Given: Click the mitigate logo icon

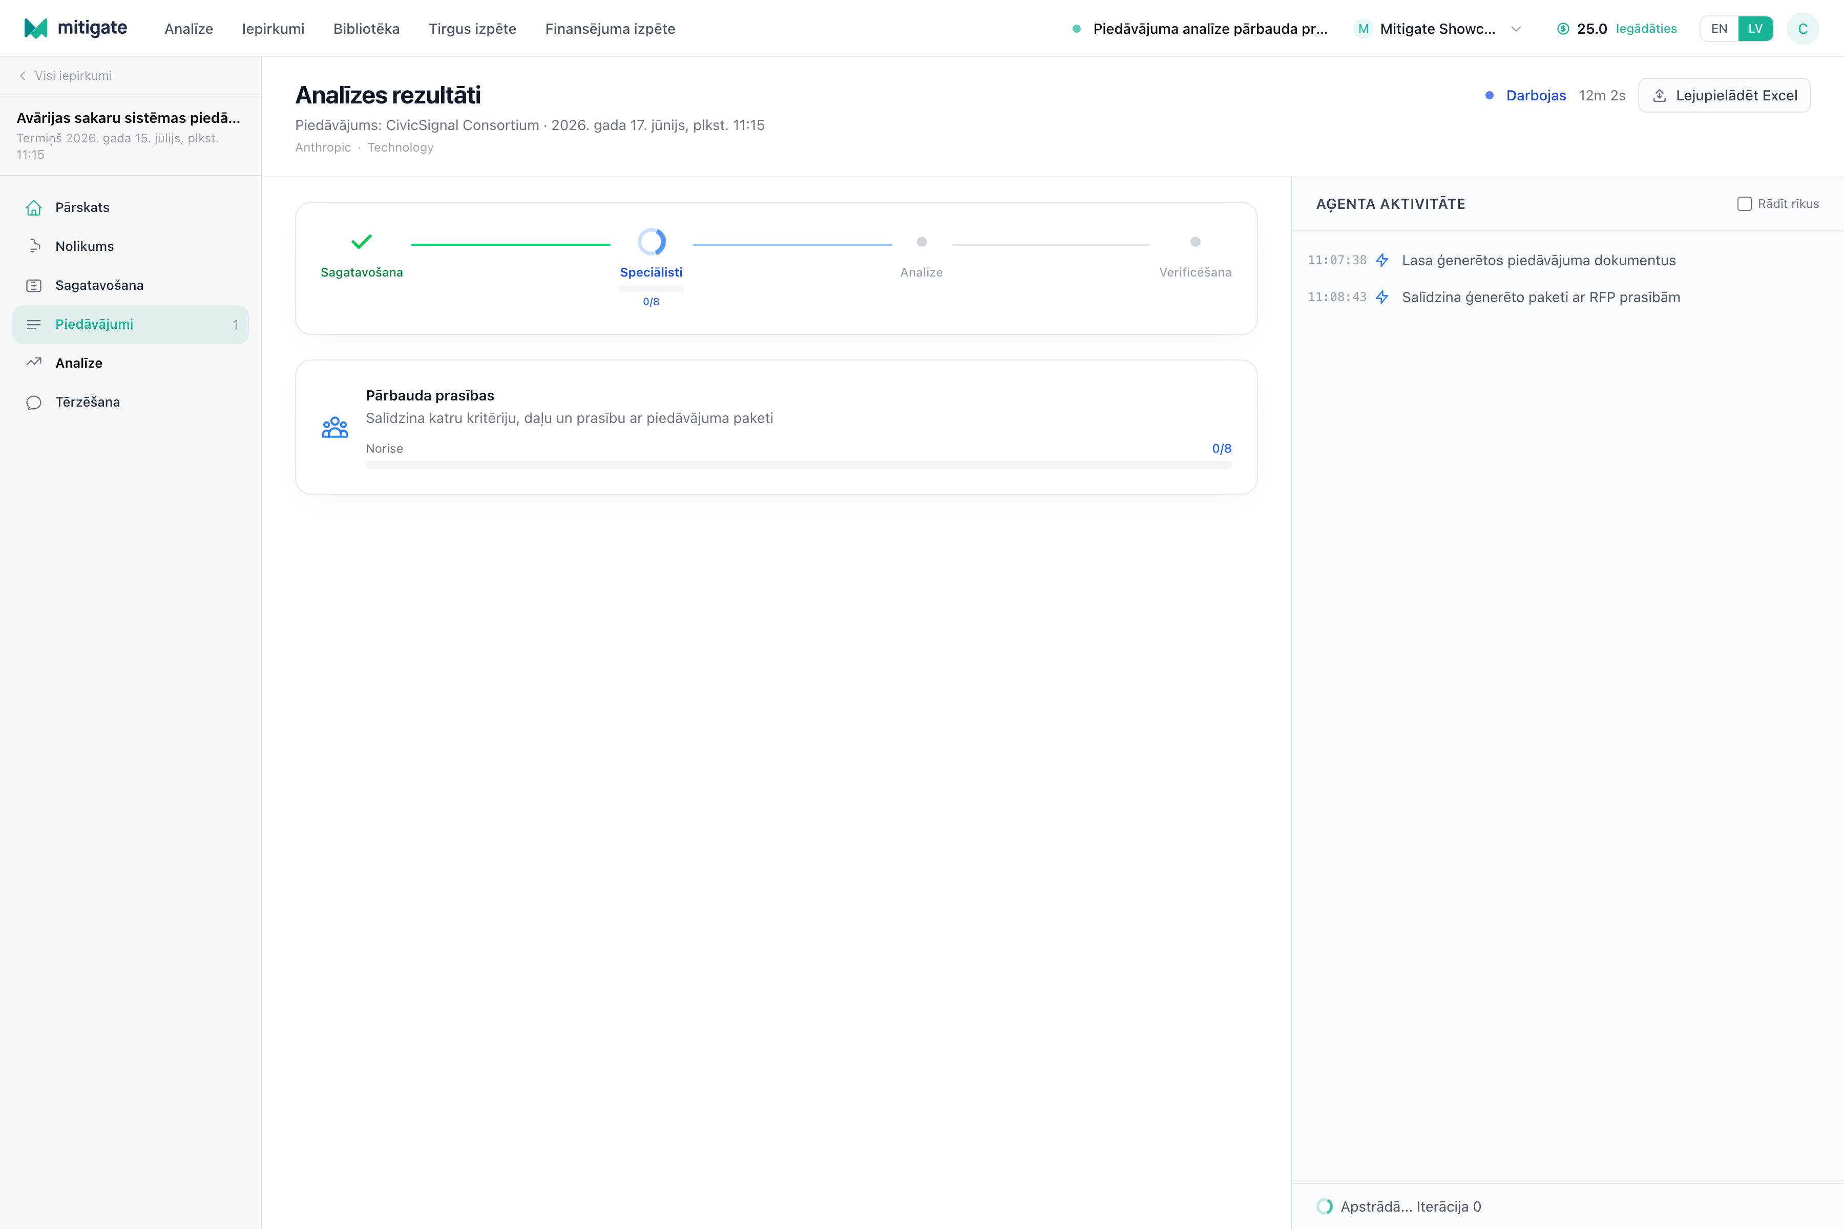Looking at the screenshot, I should pos(35,28).
